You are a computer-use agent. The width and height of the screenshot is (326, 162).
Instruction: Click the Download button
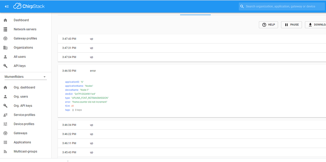316,25
